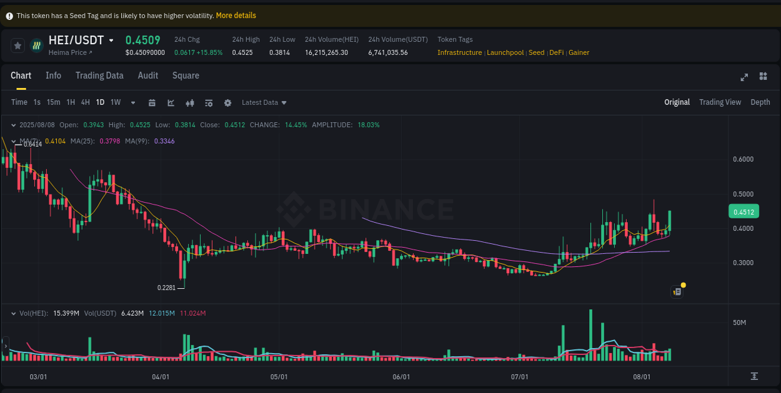Expand more time interval options chevron
The height and width of the screenshot is (393, 781).
click(132, 102)
